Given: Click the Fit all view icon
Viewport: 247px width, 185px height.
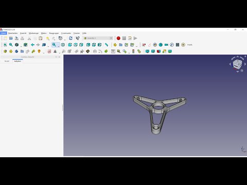Looking at the screenshot, I should (x=5, y=45).
